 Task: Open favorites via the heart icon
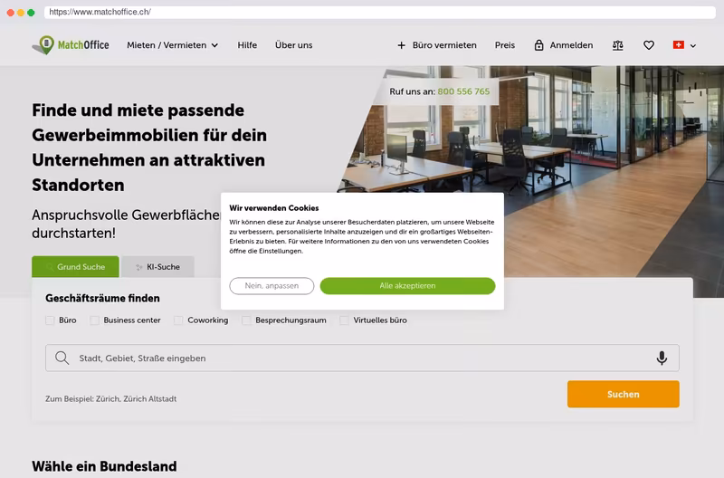649,45
